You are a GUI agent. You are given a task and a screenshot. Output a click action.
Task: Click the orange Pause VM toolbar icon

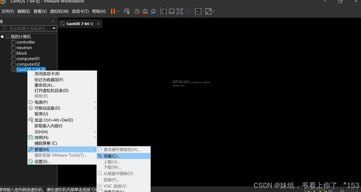pos(113,11)
